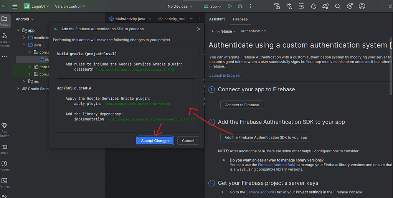The height and width of the screenshot is (198, 393).
Task: Click the google-services:4.4.2 classpath string
Action: tap(136, 69)
